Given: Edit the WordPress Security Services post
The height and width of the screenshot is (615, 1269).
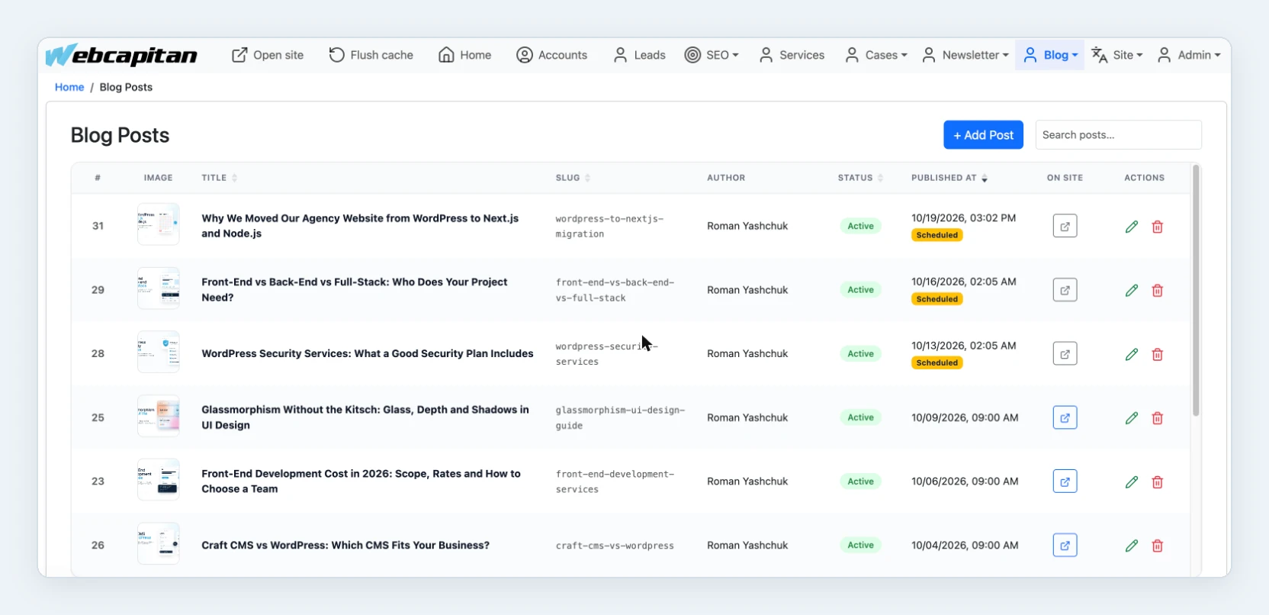Looking at the screenshot, I should 1132,354.
